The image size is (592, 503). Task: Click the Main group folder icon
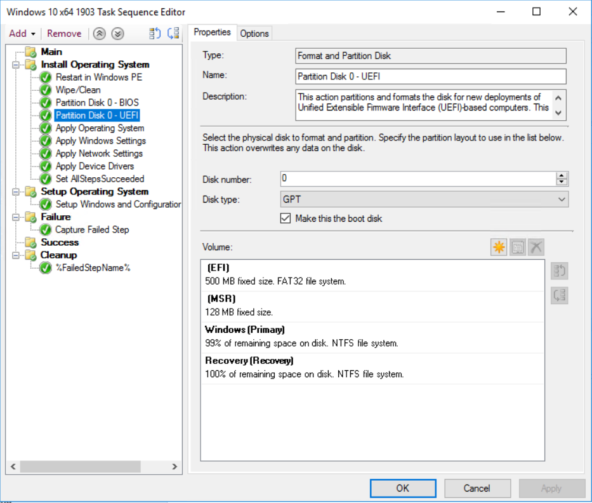pos(31,52)
